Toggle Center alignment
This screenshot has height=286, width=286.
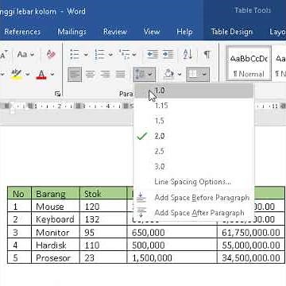(x=90, y=74)
